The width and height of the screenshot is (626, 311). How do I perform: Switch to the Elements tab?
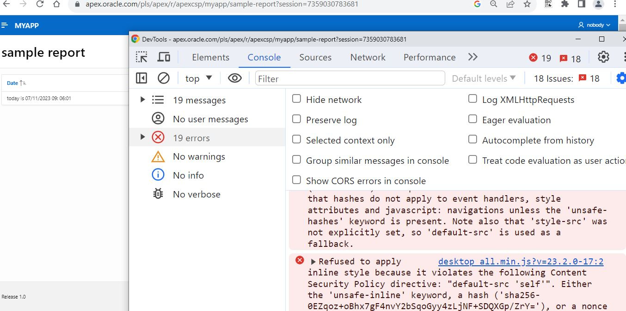tap(211, 57)
